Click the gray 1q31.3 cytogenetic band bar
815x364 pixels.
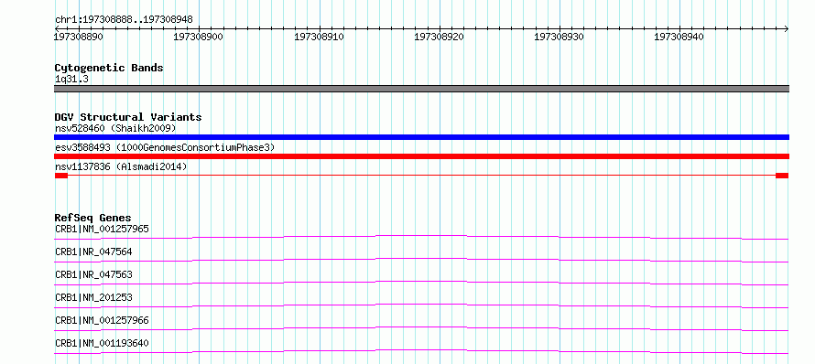click(x=421, y=89)
